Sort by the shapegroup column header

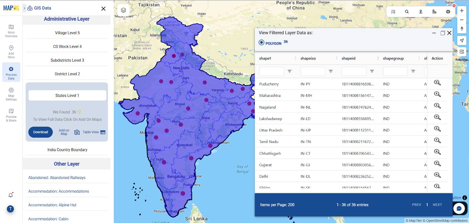tap(393, 58)
